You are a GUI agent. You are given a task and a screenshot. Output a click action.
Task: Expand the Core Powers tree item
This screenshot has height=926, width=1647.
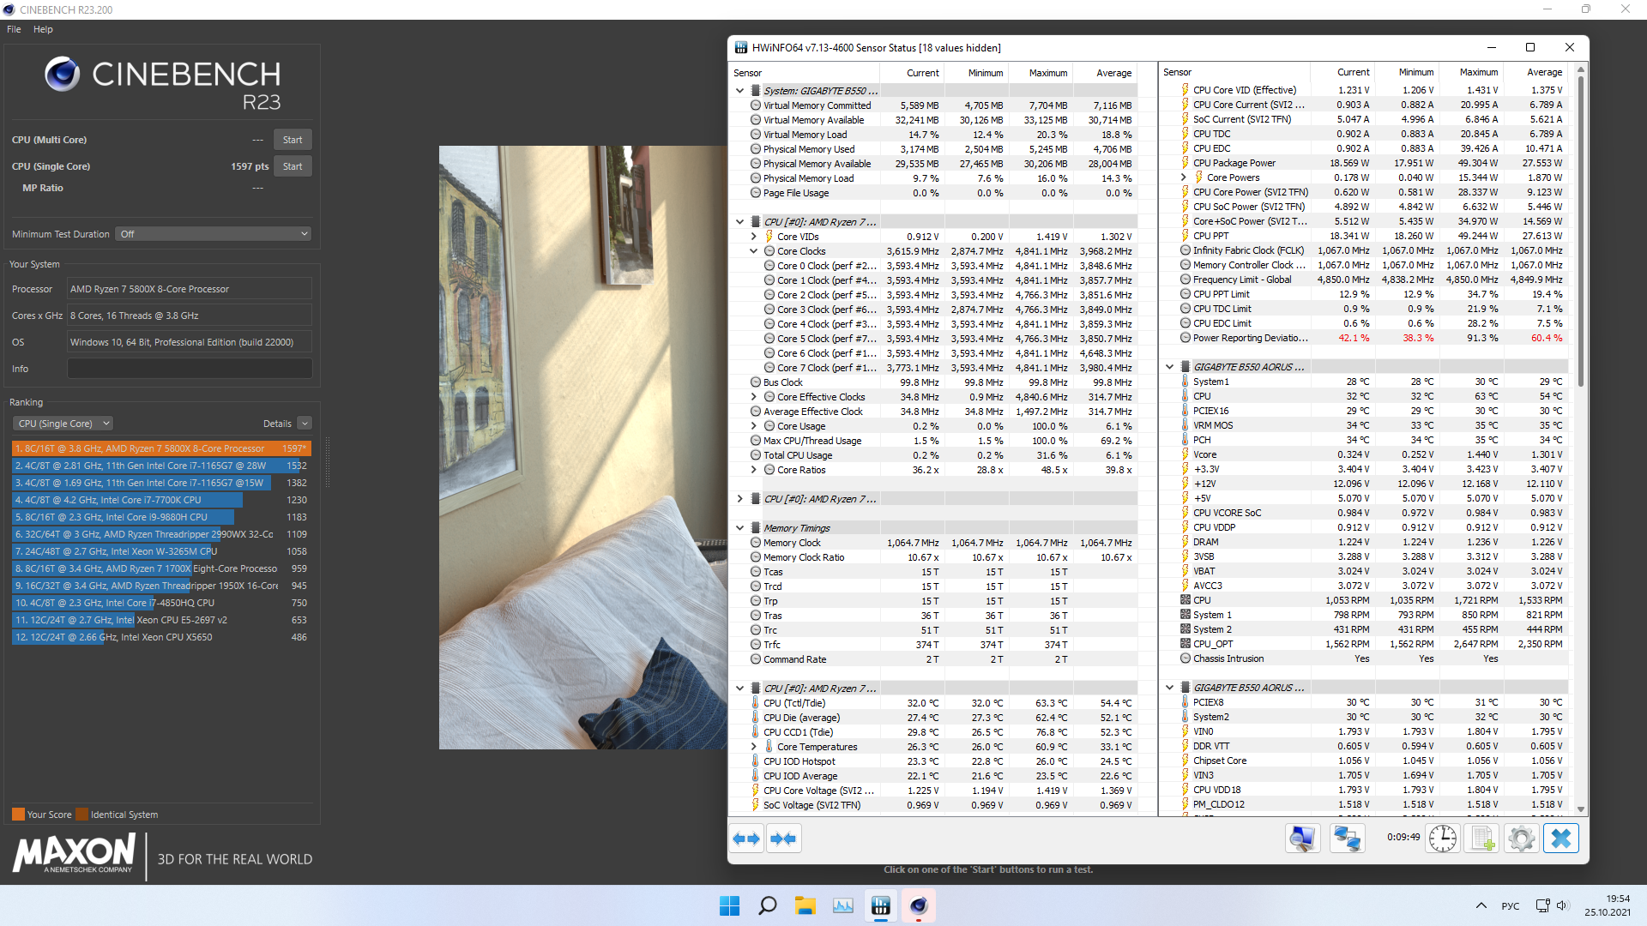[1184, 177]
